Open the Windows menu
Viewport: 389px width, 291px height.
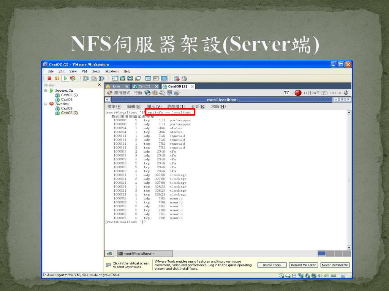point(112,71)
